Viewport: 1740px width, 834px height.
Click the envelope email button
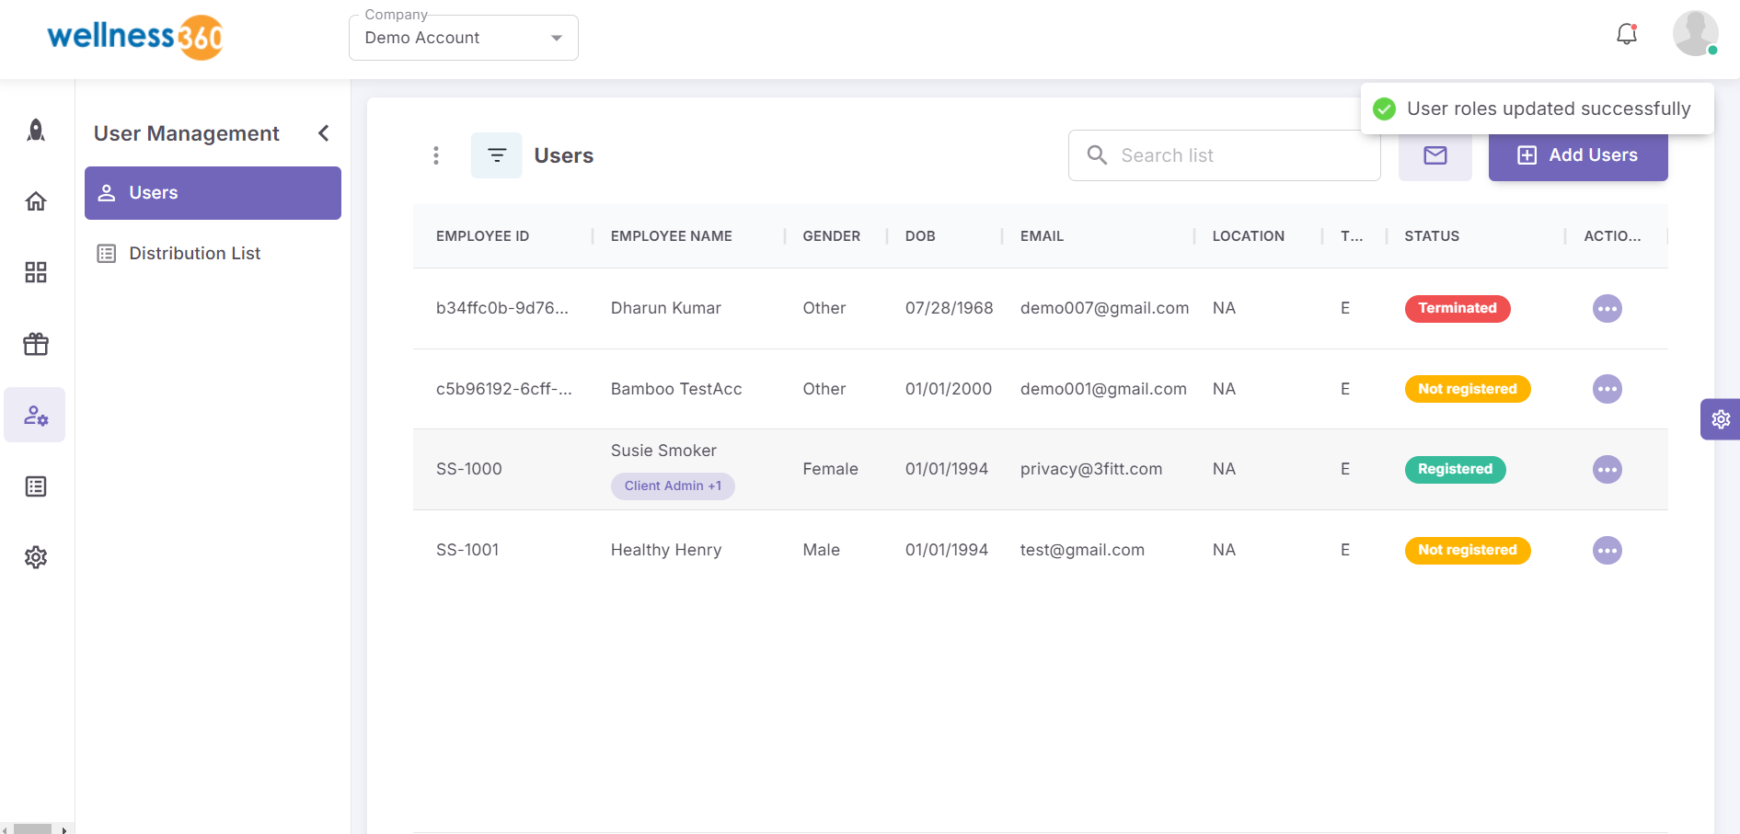tap(1435, 155)
